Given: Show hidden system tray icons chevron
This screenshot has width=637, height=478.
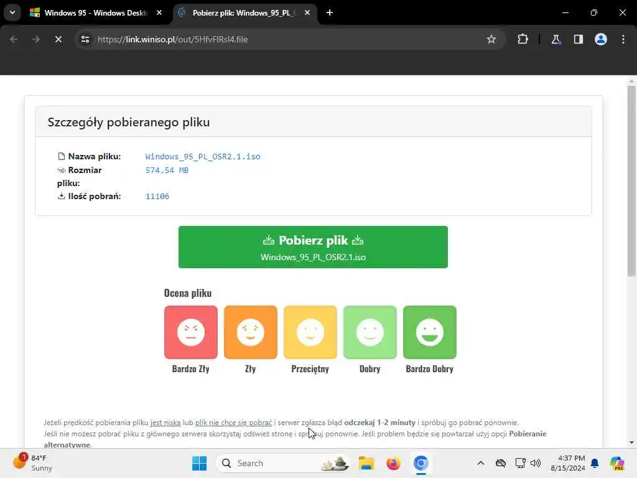Looking at the screenshot, I should [x=481, y=463].
